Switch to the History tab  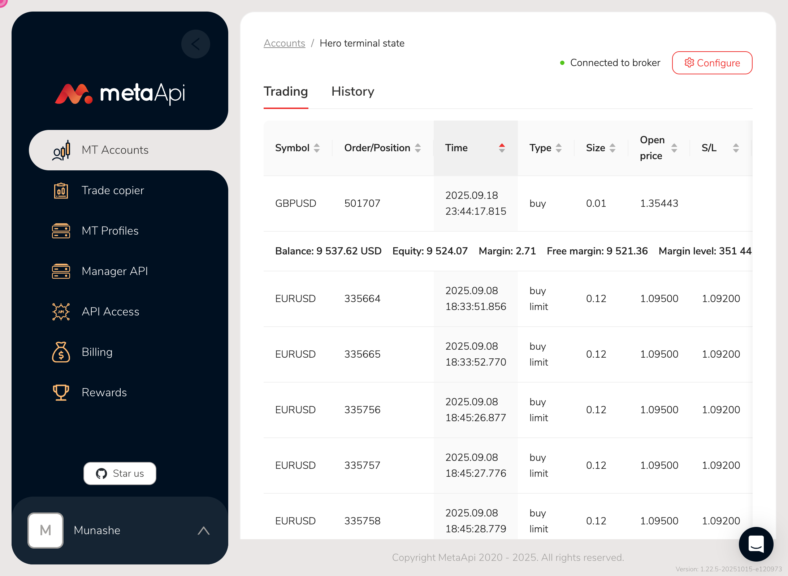click(352, 92)
